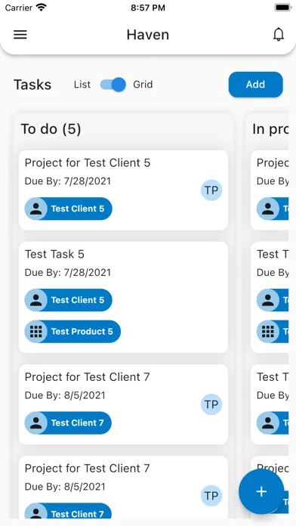Select the Grid view label
Screen dimensions: 296x526
click(143, 85)
